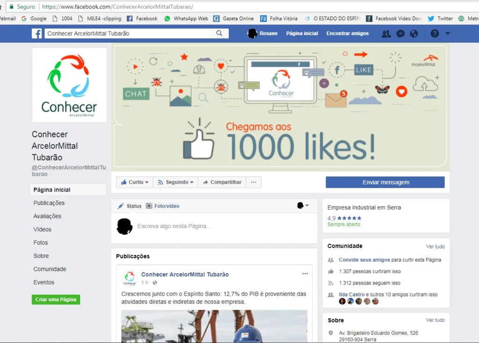
Task: Open Eventos in the left sidebar
Action: (x=44, y=282)
